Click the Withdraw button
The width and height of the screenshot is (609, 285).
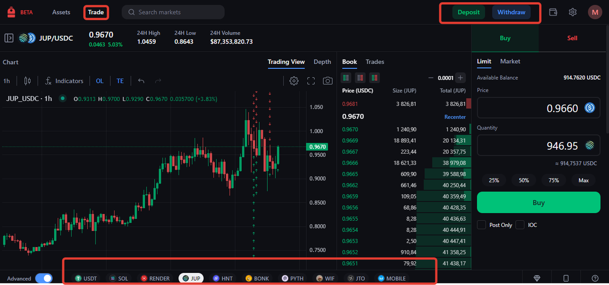(x=512, y=12)
